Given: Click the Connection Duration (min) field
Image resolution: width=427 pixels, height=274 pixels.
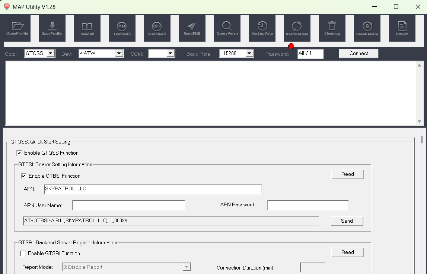Looking at the screenshot, I should pyautogui.click(x=312, y=267).
